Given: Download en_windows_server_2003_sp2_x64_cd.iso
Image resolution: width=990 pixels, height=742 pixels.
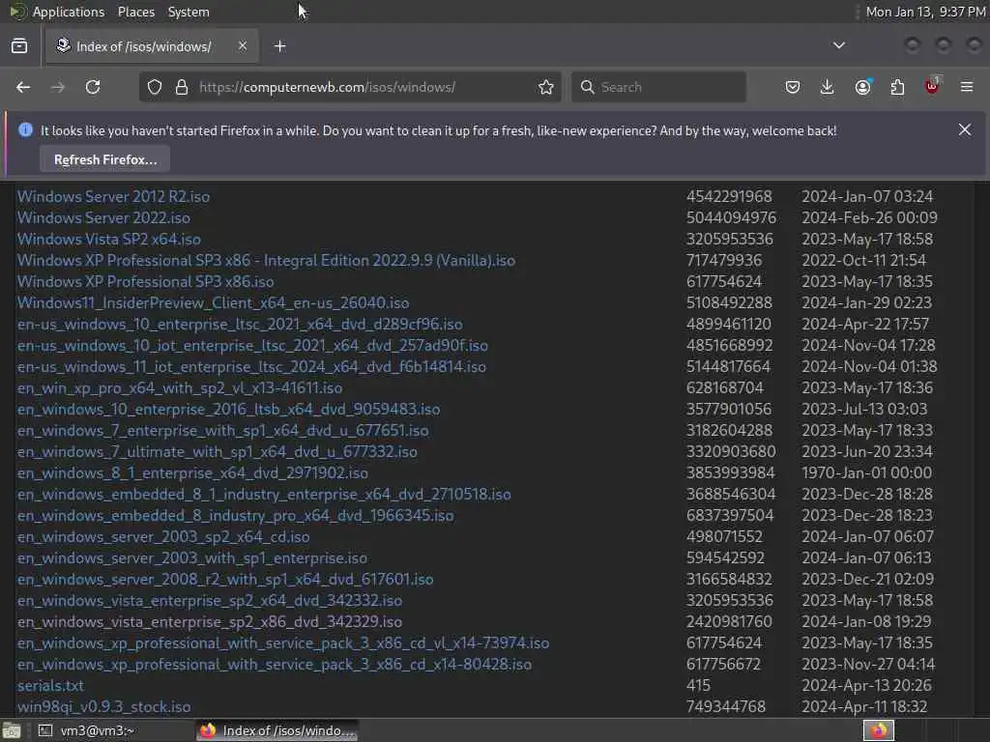Looking at the screenshot, I should (x=163, y=537).
